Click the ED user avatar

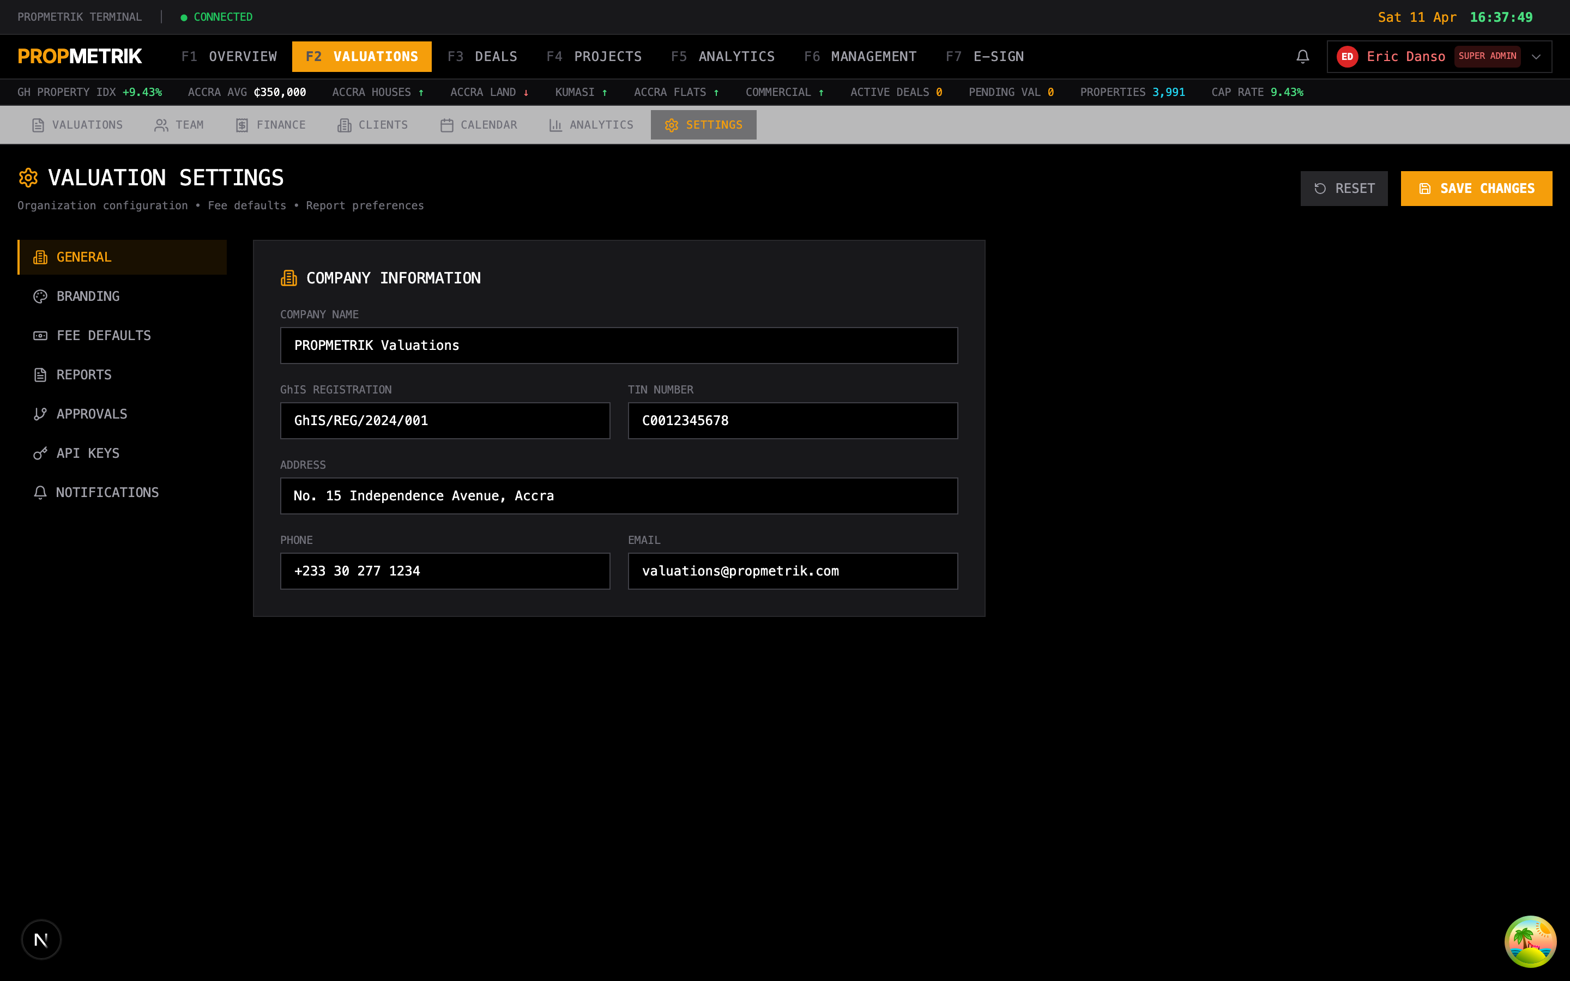[x=1347, y=57]
